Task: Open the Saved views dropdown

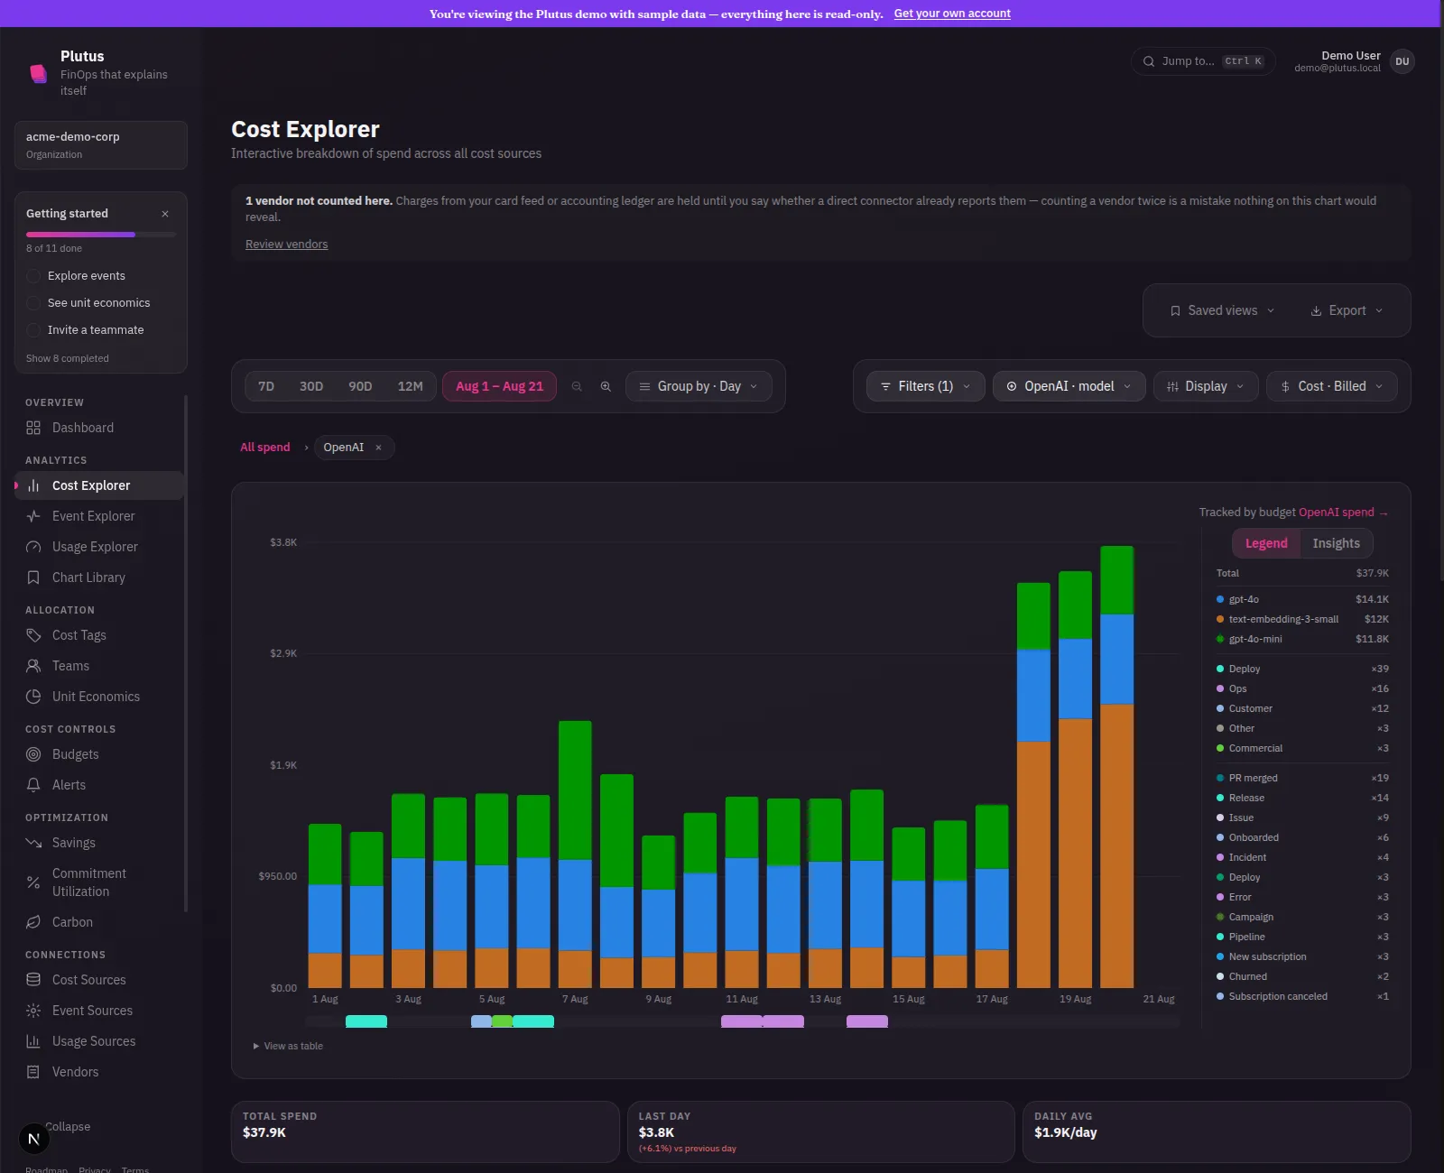Action: 1222,310
